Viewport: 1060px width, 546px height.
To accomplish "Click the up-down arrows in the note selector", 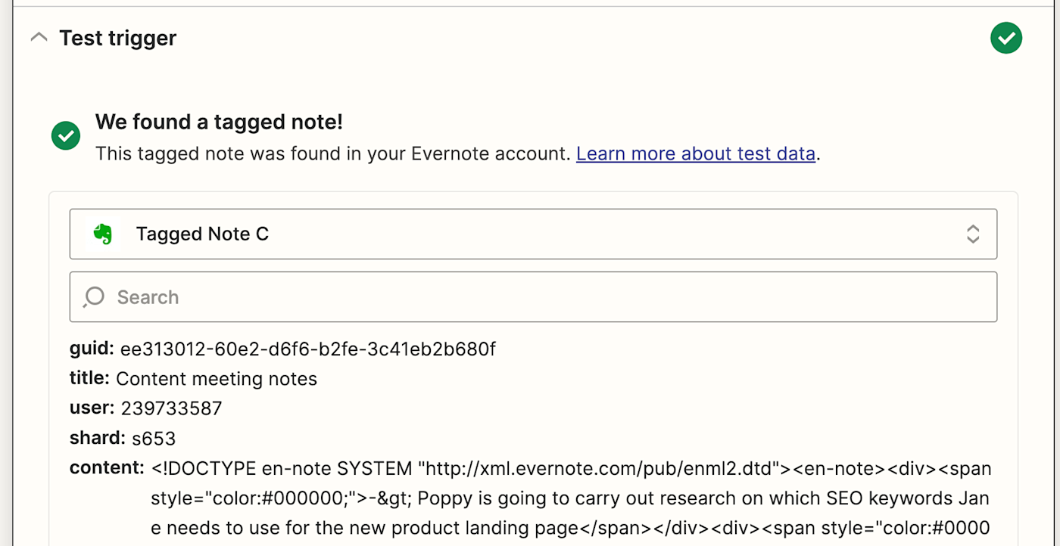I will (x=972, y=234).
